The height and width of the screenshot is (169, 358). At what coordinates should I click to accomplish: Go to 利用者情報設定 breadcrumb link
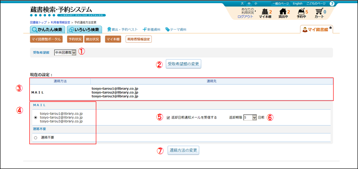coord(60,23)
